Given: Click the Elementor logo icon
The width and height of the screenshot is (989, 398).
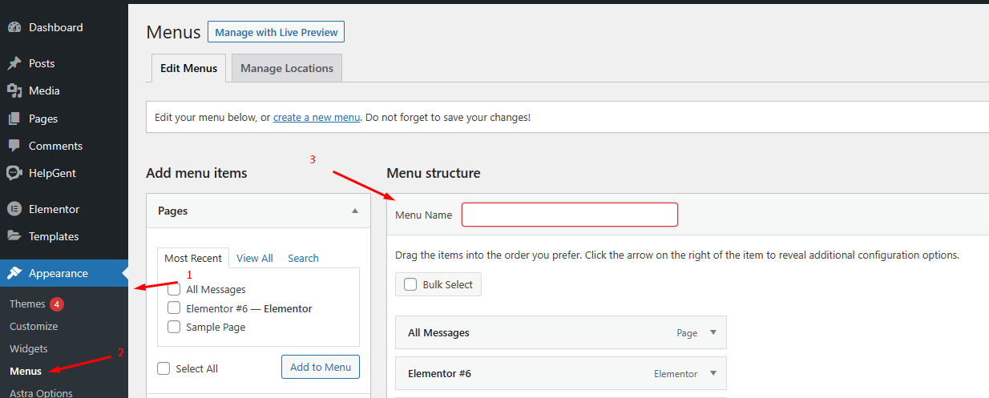Looking at the screenshot, I should tap(14, 209).
